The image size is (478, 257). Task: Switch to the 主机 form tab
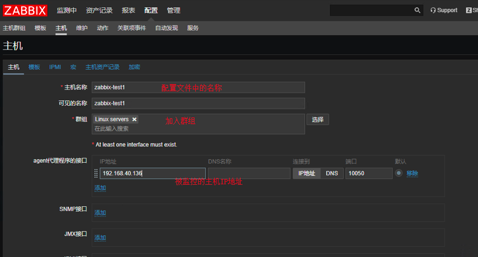point(13,67)
